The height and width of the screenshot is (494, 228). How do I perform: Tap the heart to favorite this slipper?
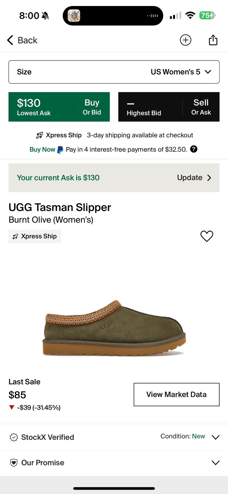click(207, 236)
